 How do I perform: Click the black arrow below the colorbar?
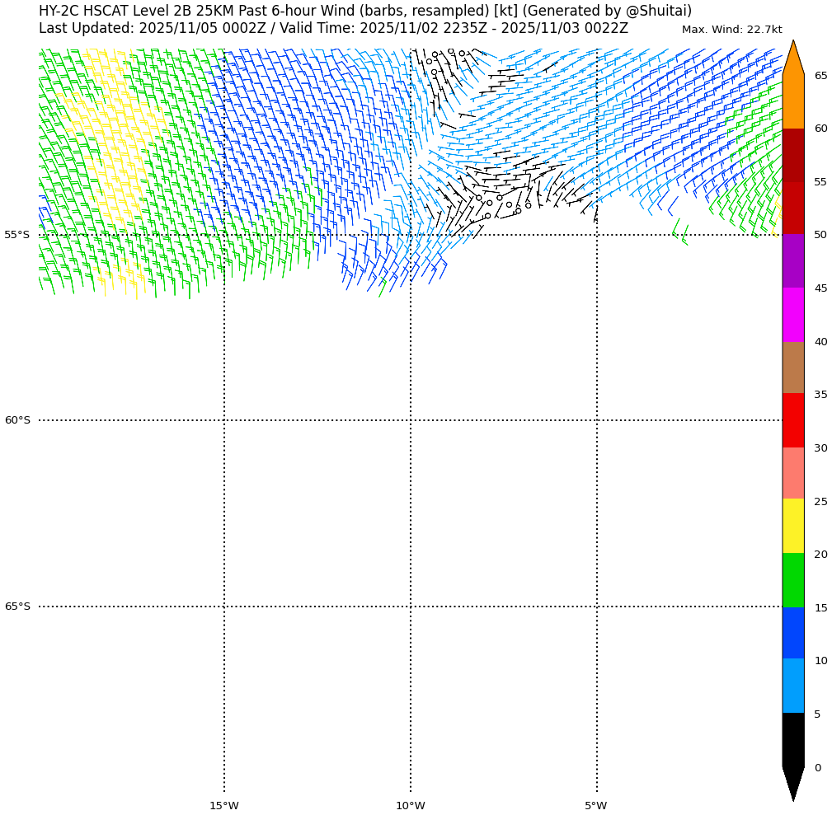tap(792, 782)
